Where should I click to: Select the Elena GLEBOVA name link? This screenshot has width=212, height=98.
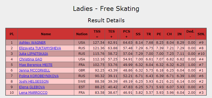tap(32, 87)
